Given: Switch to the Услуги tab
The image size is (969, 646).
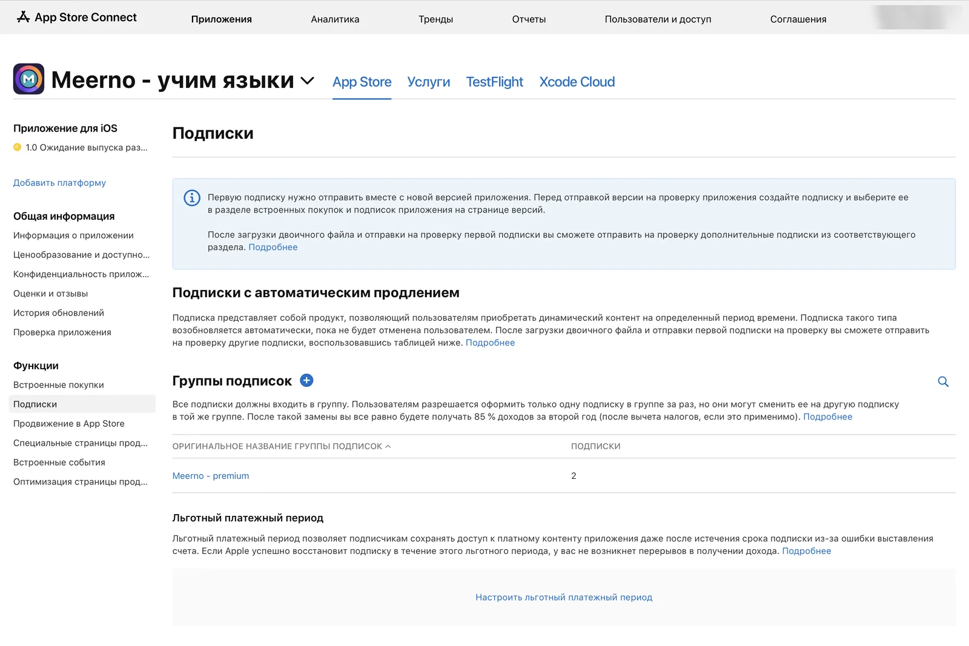Looking at the screenshot, I should point(429,82).
